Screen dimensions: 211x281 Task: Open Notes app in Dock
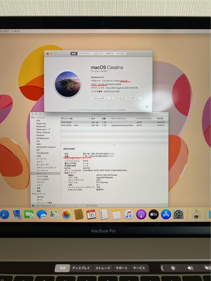[116, 214]
